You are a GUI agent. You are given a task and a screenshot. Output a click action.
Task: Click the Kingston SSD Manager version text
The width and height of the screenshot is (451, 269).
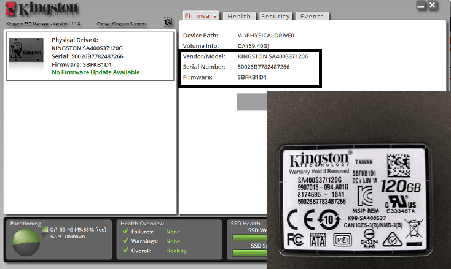point(43,23)
